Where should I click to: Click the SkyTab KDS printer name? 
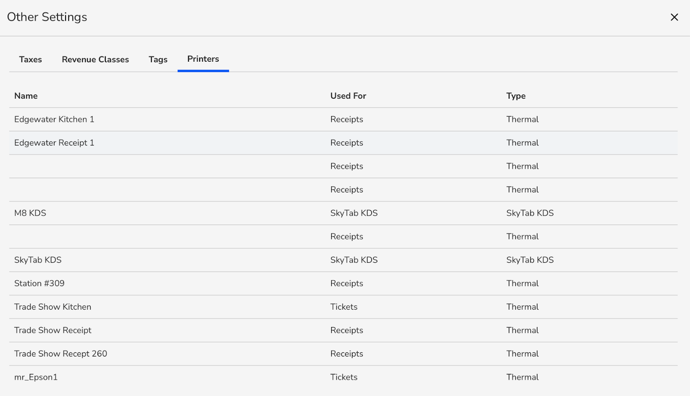click(38, 260)
